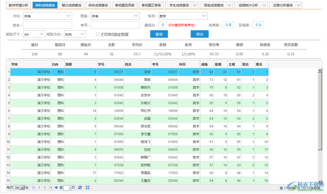Click the page number input box
Screen dimensions: 327x194
click(67, 188)
